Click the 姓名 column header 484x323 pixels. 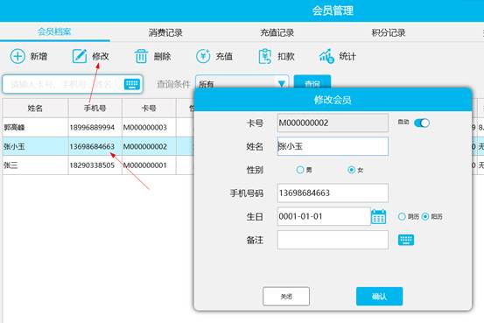tap(35, 108)
